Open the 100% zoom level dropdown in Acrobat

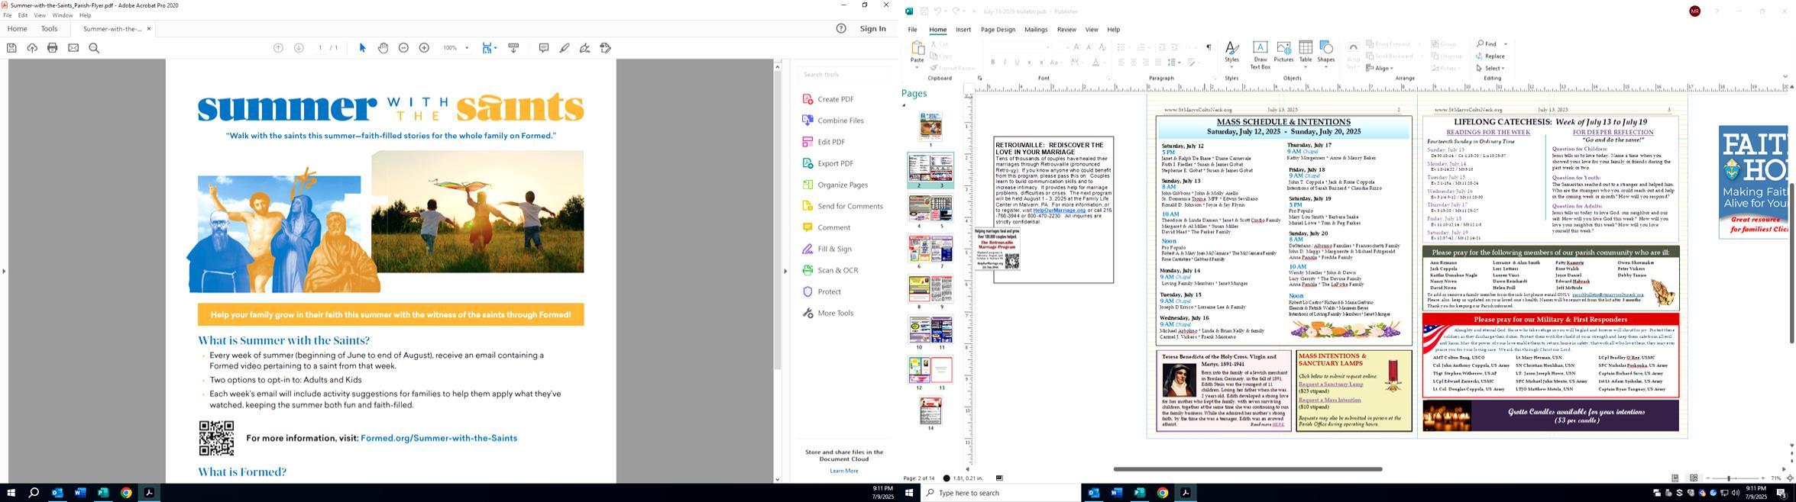467,48
